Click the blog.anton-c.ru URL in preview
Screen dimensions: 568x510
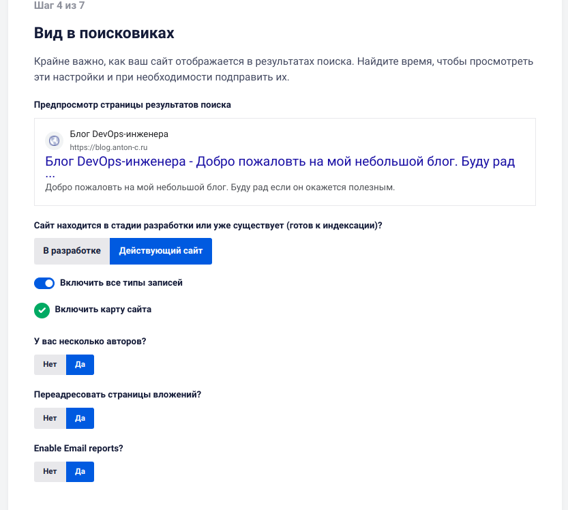[108, 147]
